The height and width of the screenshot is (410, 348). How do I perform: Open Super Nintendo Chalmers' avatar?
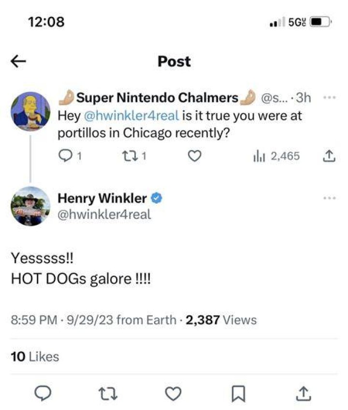[x=30, y=111]
